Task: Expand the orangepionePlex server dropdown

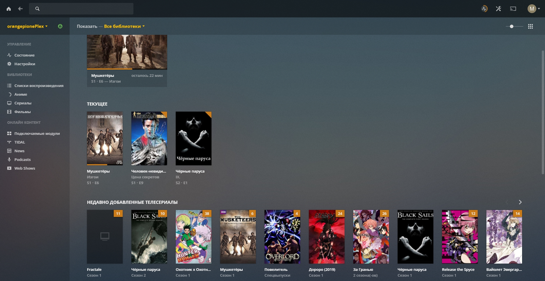Action: point(27,26)
